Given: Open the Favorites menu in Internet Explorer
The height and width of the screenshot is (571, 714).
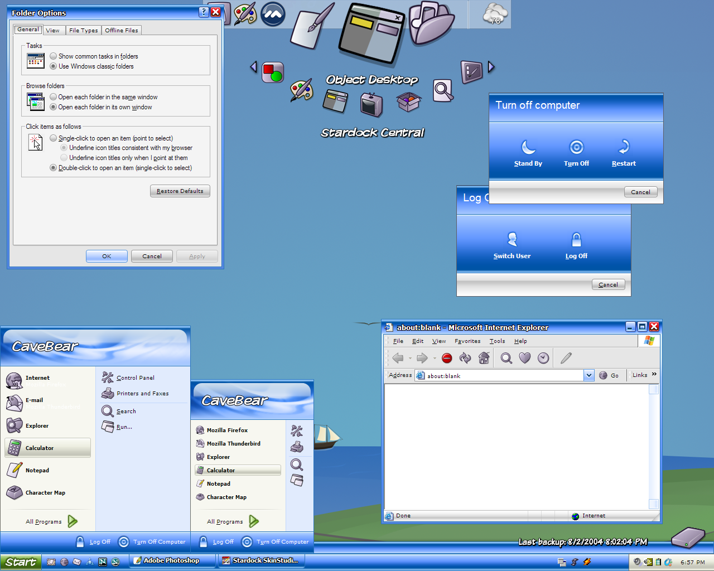Looking at the screenshot, I should [x=467, y=341].
